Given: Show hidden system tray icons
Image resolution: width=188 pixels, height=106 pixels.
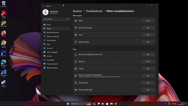Looking at the screenshot, I should [165, 104].
